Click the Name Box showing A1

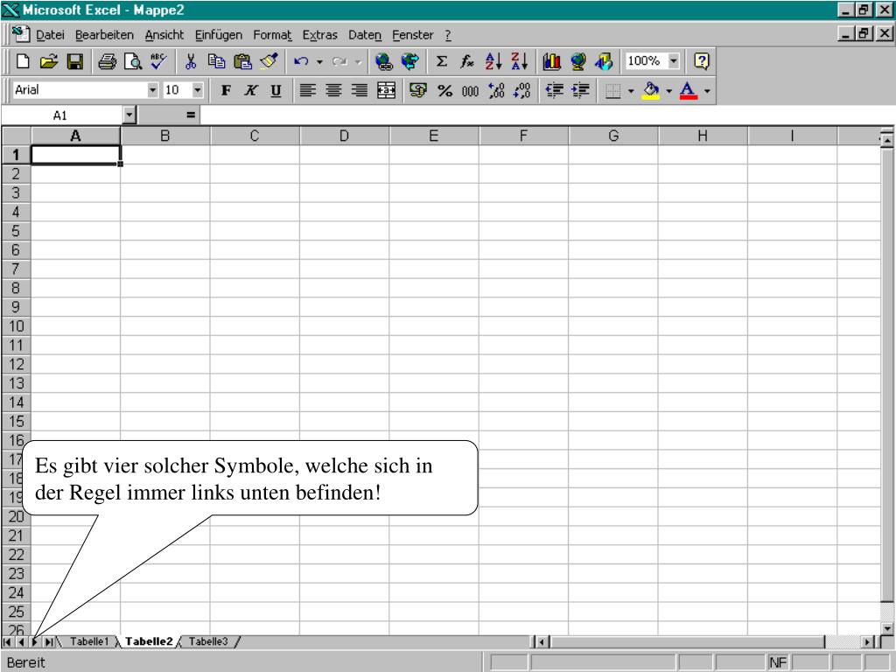tap(60, 115)
